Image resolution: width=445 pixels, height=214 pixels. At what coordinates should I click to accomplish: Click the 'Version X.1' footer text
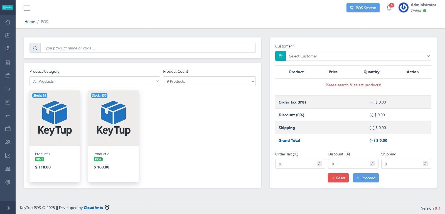(x=431, y=208)
